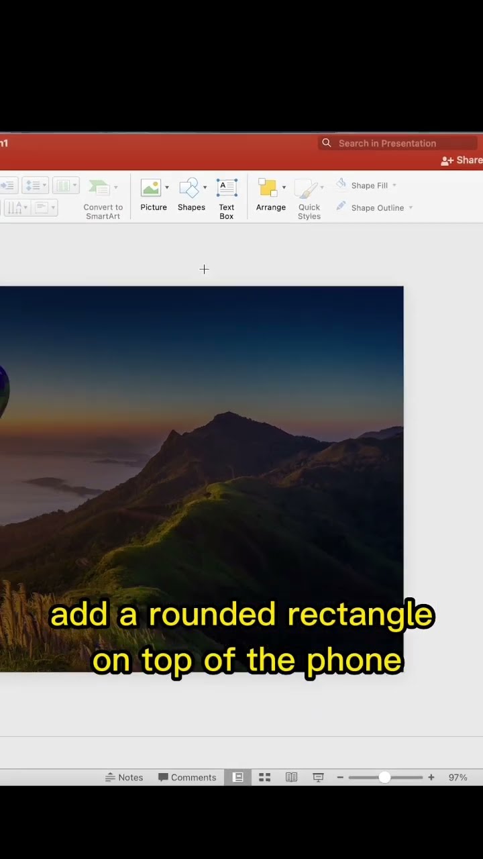Click the align text icon
The image size is (483, 859).
point(42,207)
